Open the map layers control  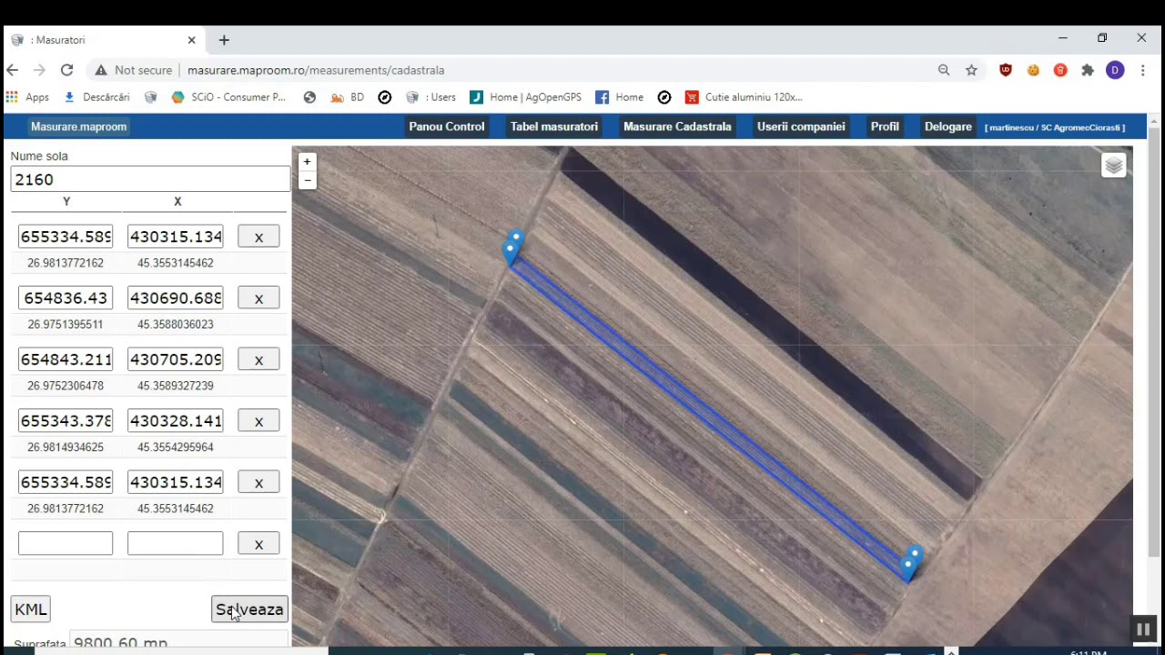point(1114,166)
